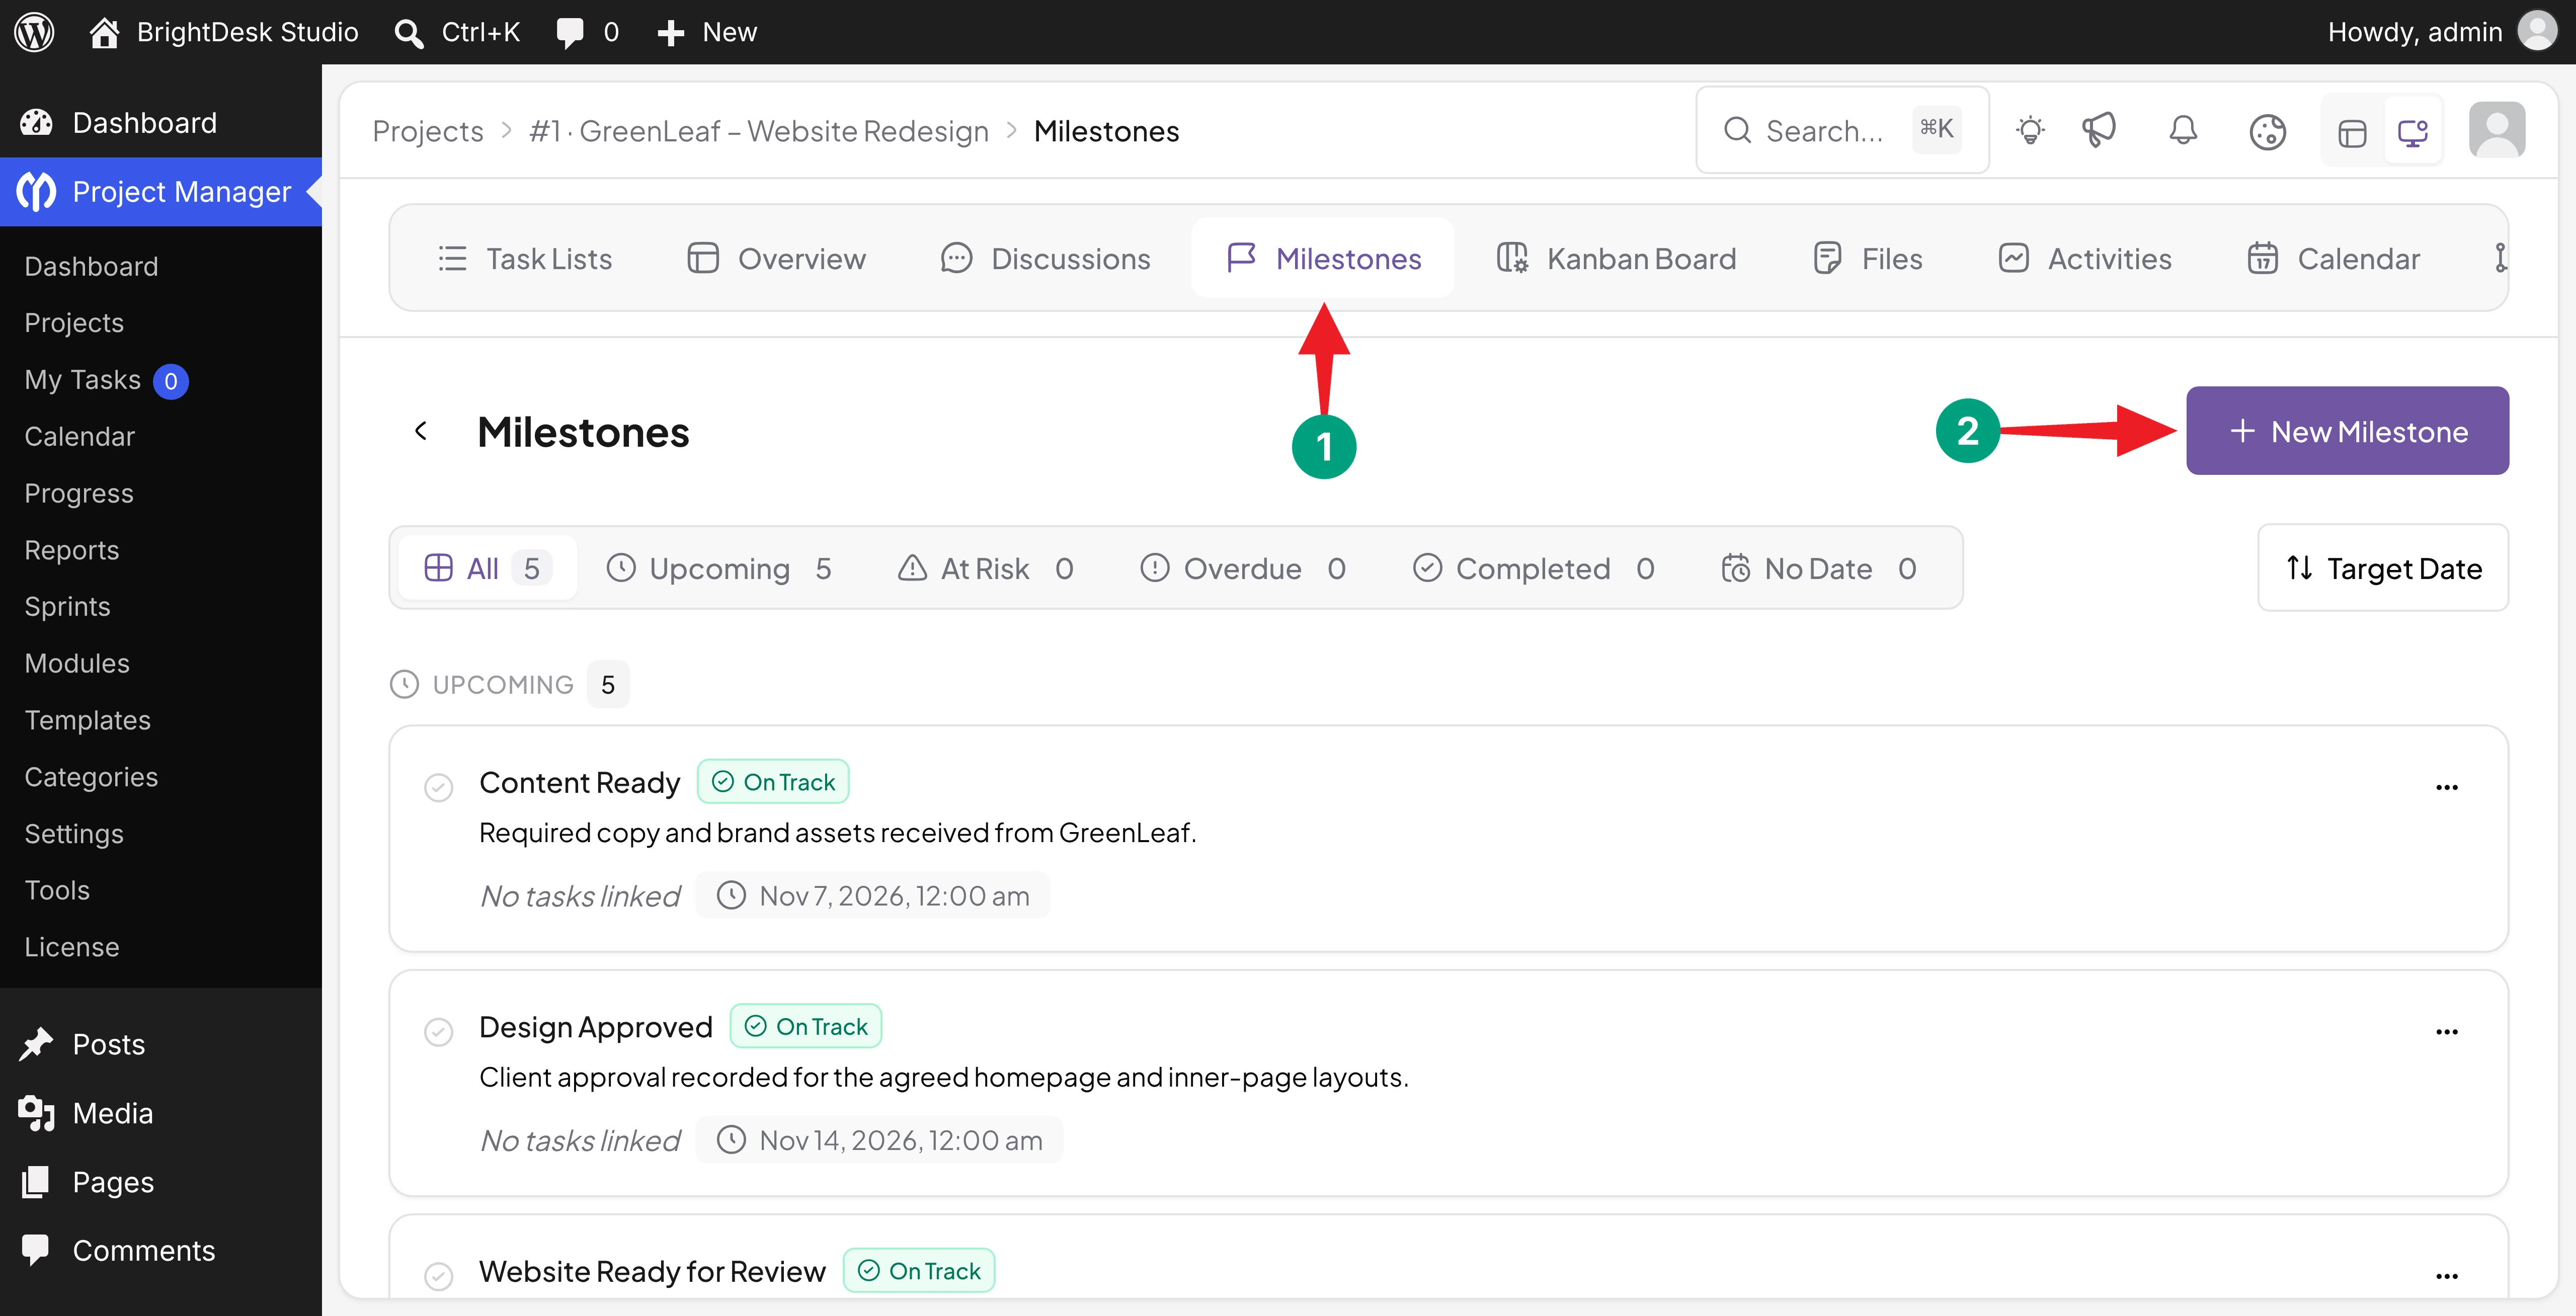Open options menu for Website Ready for Review
Viewport: 2576px width, 1316px height.
(2446, 1275)
